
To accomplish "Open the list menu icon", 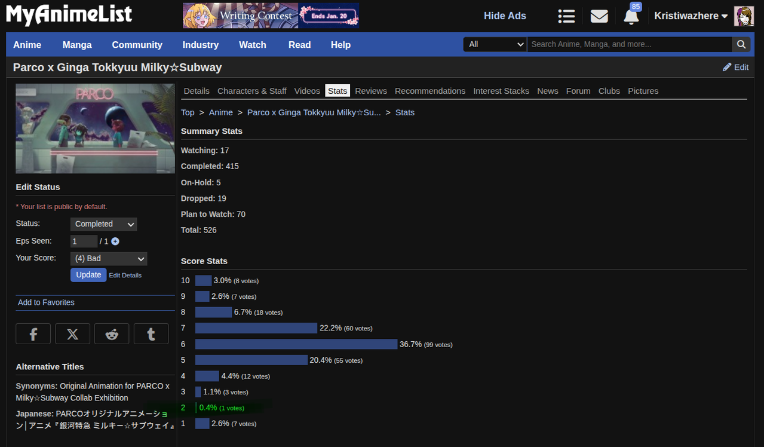I will pos(566,16).
